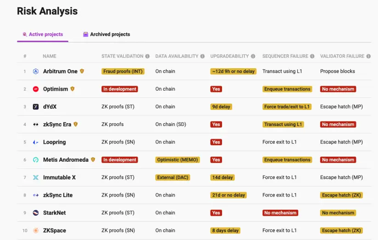Open the Optimism project link
Viewport: 378px width, 240px height.
(56, 89)
